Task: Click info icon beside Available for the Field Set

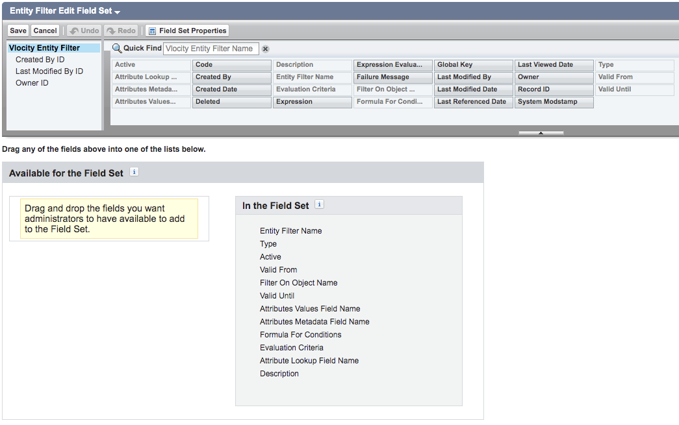Action: point(135,172)
